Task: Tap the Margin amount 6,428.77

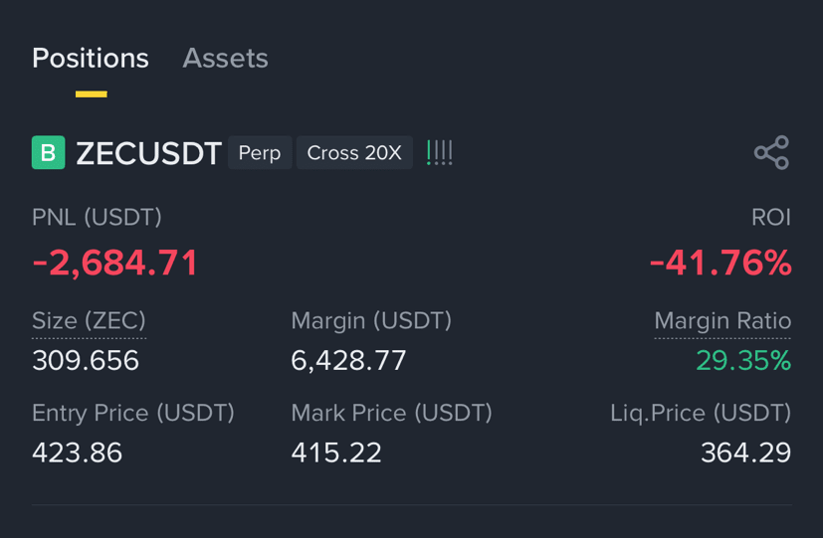Action: 348,361
